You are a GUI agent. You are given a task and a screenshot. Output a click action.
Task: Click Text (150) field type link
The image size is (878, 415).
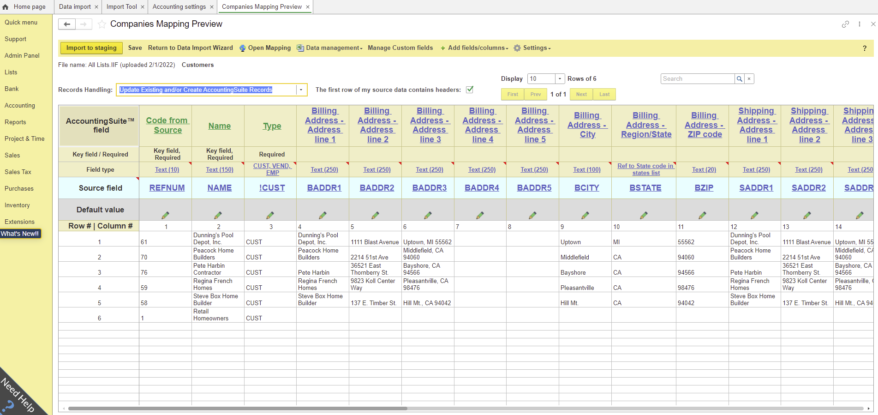(x=220, y=170)
